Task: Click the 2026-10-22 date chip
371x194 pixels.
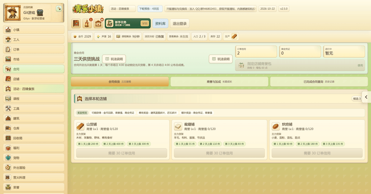Action: click(x=267, y=9)
